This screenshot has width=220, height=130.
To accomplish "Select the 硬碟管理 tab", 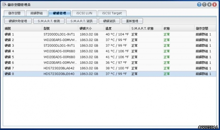I will pos(59,13).
